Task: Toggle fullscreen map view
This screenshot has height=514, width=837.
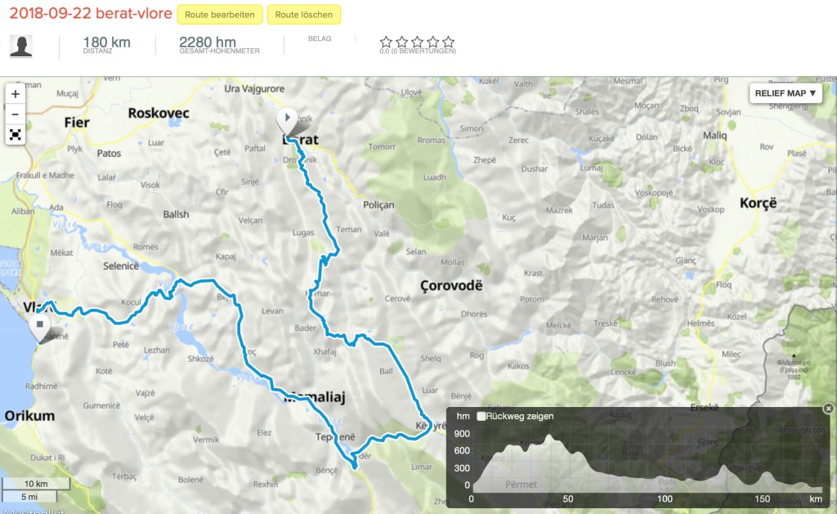Action: [16, 135]
